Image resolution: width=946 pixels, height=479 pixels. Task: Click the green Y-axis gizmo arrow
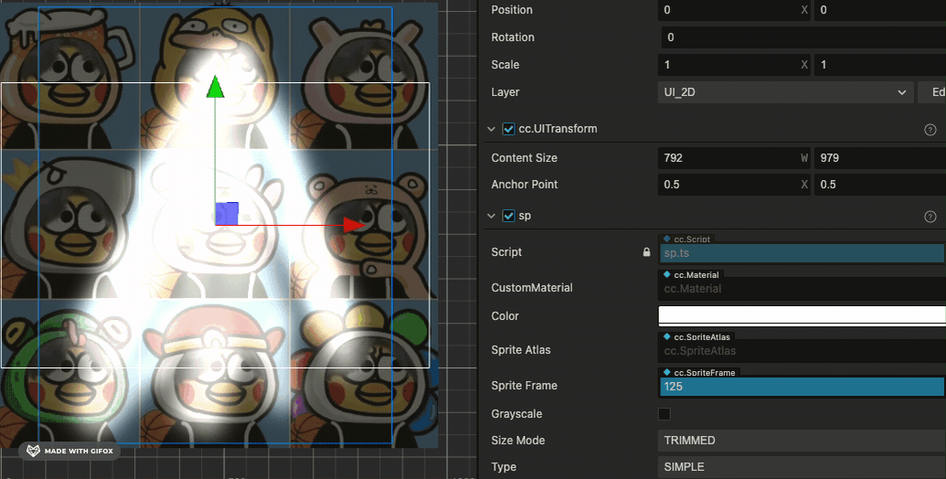tap(216, 86)
